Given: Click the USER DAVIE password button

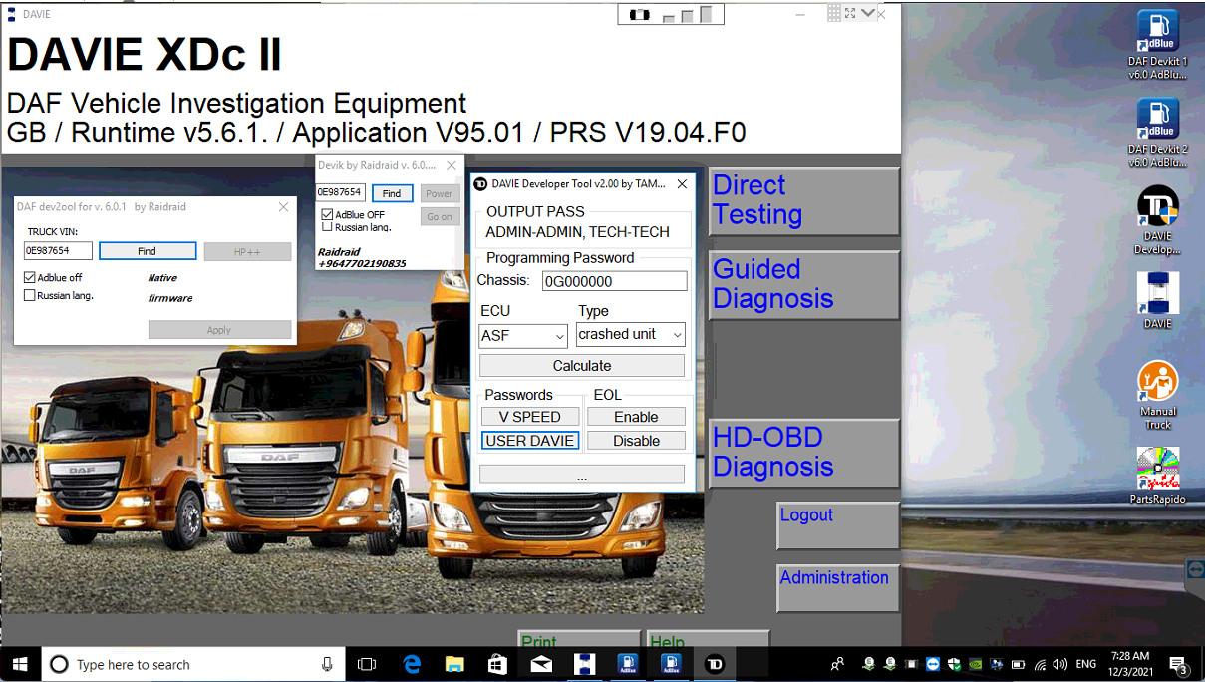Looking at the screenshot, I should [529, 441].
